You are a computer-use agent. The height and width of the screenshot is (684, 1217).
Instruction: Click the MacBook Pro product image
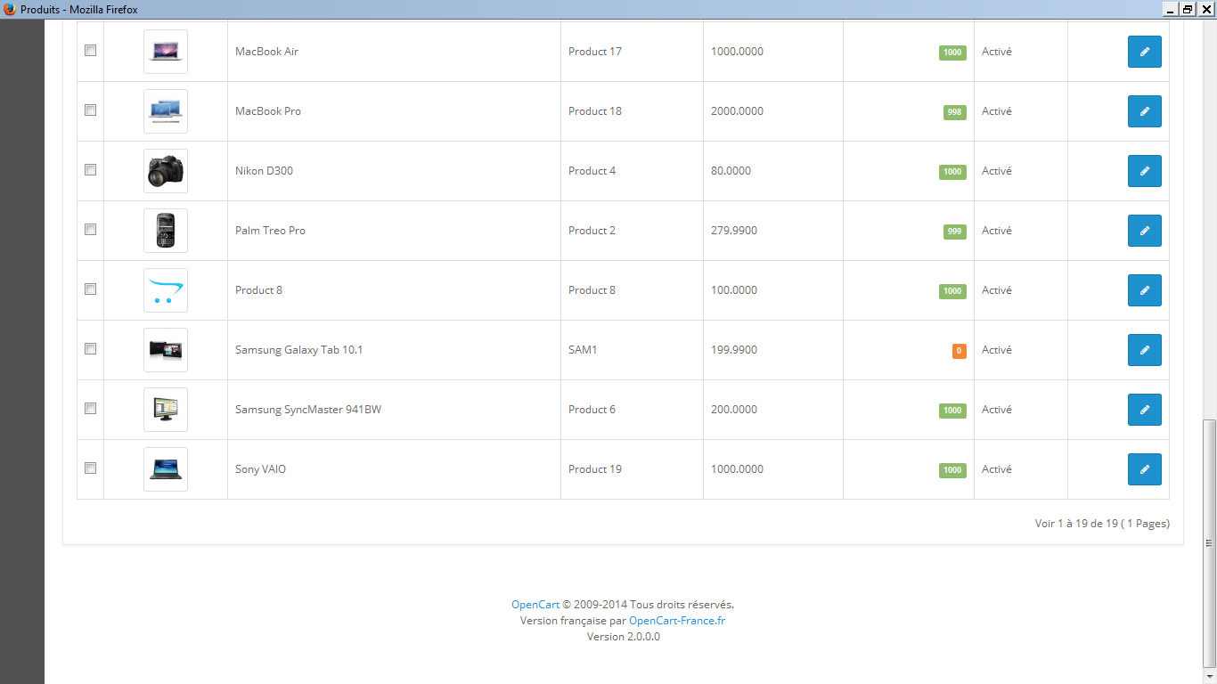[166, 111]
